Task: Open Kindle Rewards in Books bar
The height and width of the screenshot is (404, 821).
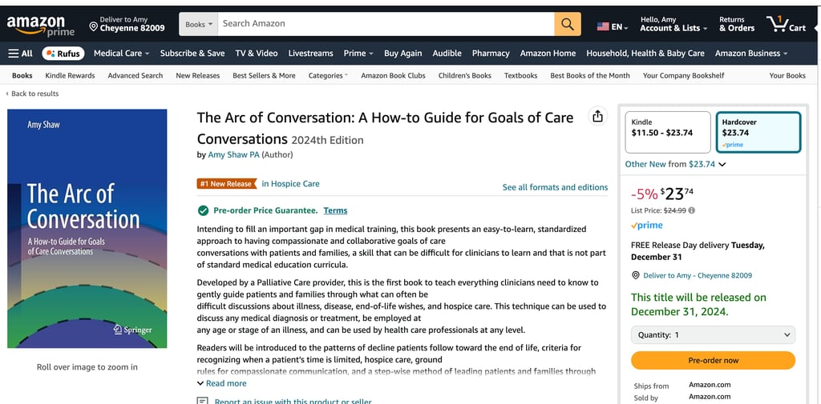Action: pos(71,75)
